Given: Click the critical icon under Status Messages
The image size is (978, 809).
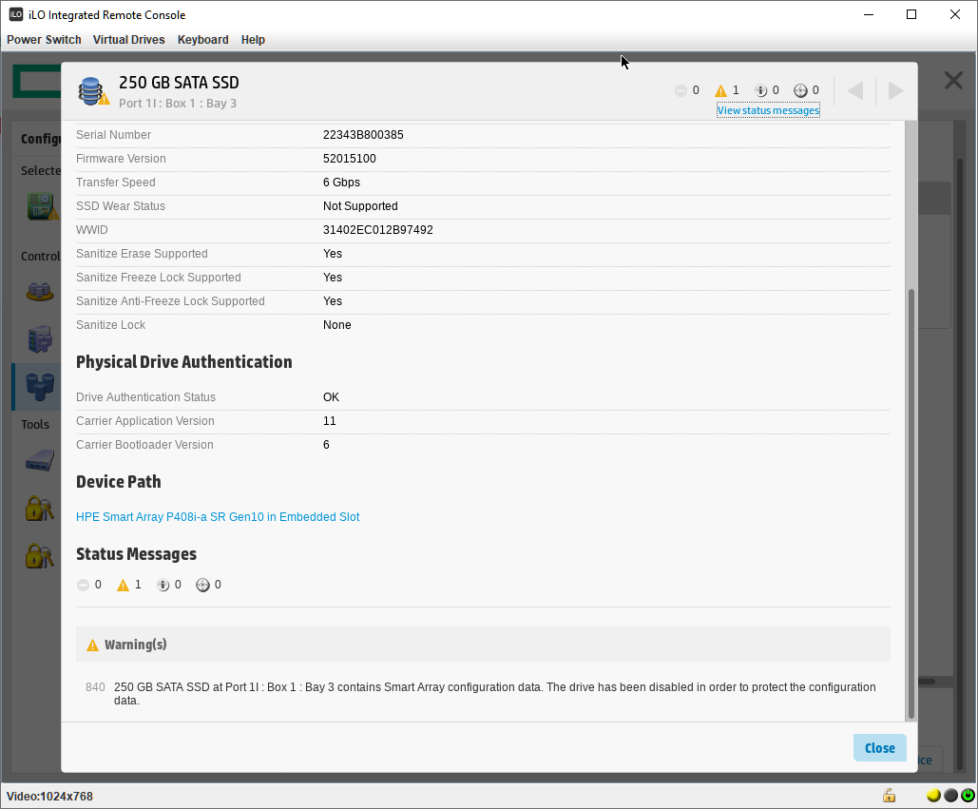Looking at the screenshot, I should 83,585.
